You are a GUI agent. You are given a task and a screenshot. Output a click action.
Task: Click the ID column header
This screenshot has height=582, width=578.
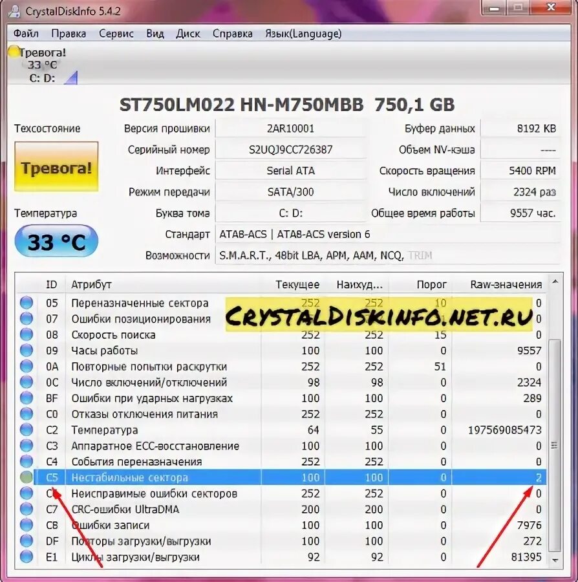51,285
